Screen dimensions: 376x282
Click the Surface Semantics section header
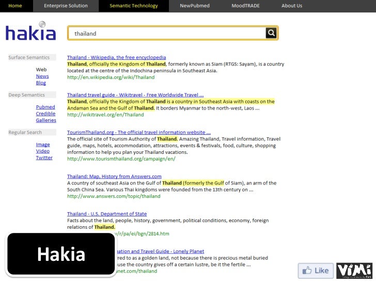tap(32, 57)
